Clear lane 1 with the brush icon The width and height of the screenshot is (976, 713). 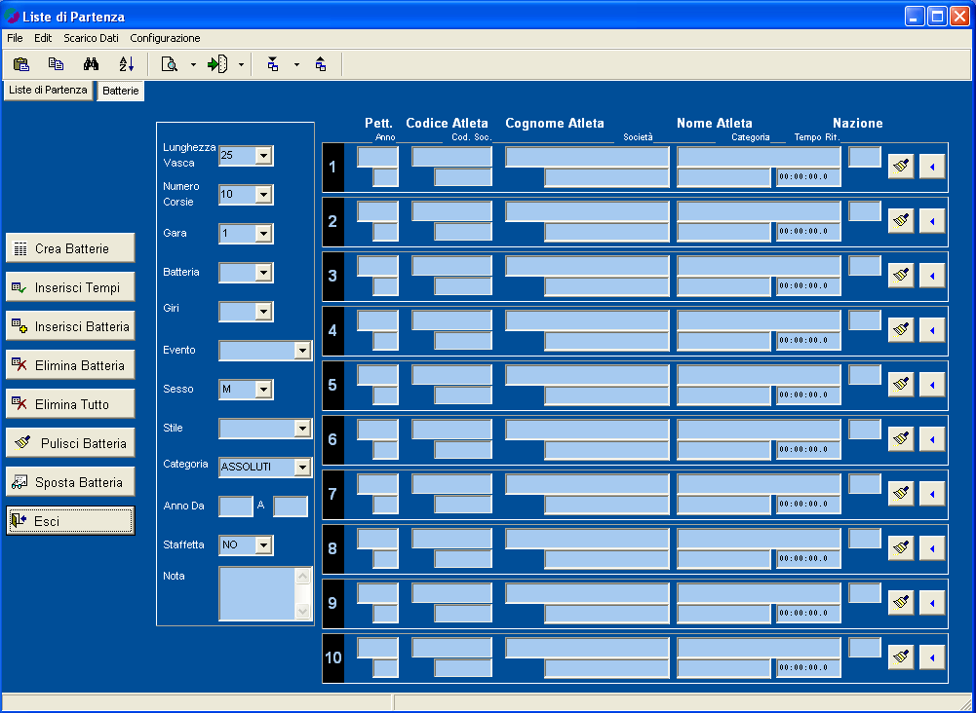click(x=901, y=167)
